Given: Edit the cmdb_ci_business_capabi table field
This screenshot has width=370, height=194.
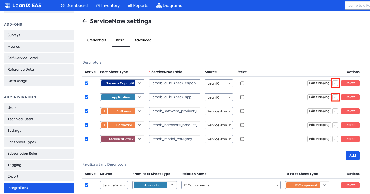Looking at the screenshot, I should coord(175,83).
